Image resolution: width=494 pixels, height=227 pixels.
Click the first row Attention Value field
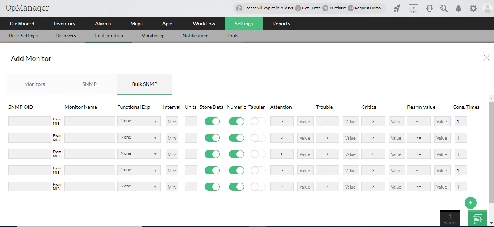[305, 121]
